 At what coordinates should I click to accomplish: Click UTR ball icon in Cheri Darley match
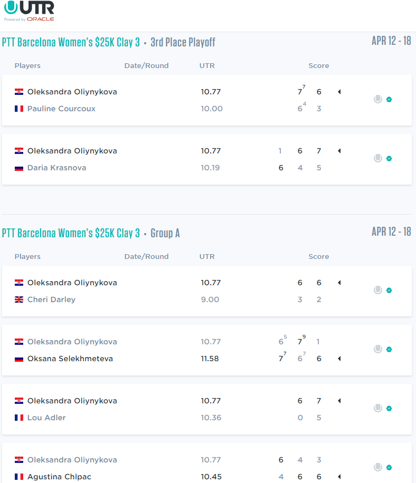click(378, 290)
